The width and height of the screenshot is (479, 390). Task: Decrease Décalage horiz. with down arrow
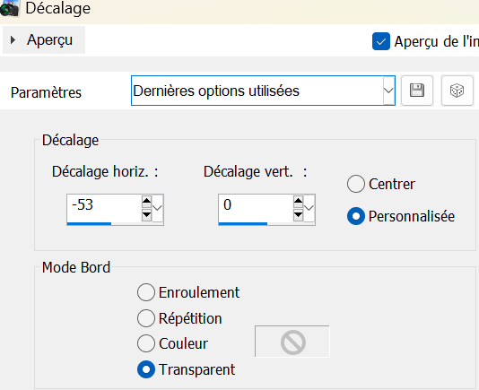click(146, 215)
